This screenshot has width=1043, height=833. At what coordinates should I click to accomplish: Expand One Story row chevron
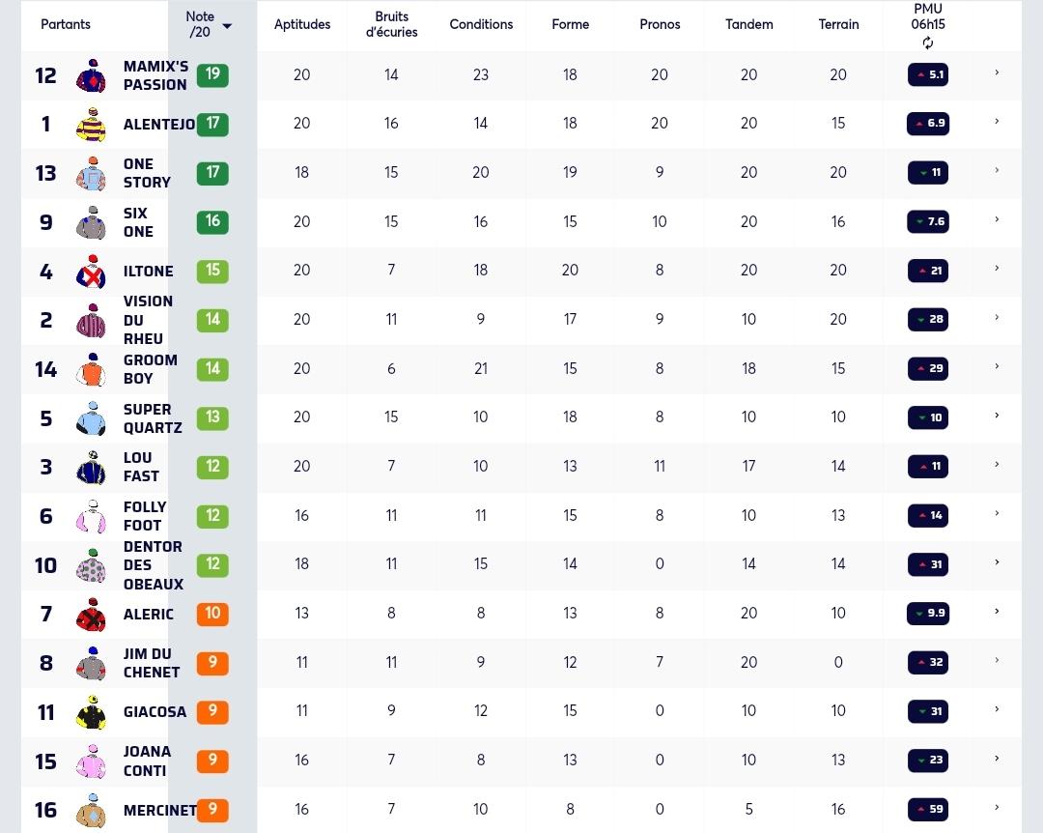pos(997,170)
